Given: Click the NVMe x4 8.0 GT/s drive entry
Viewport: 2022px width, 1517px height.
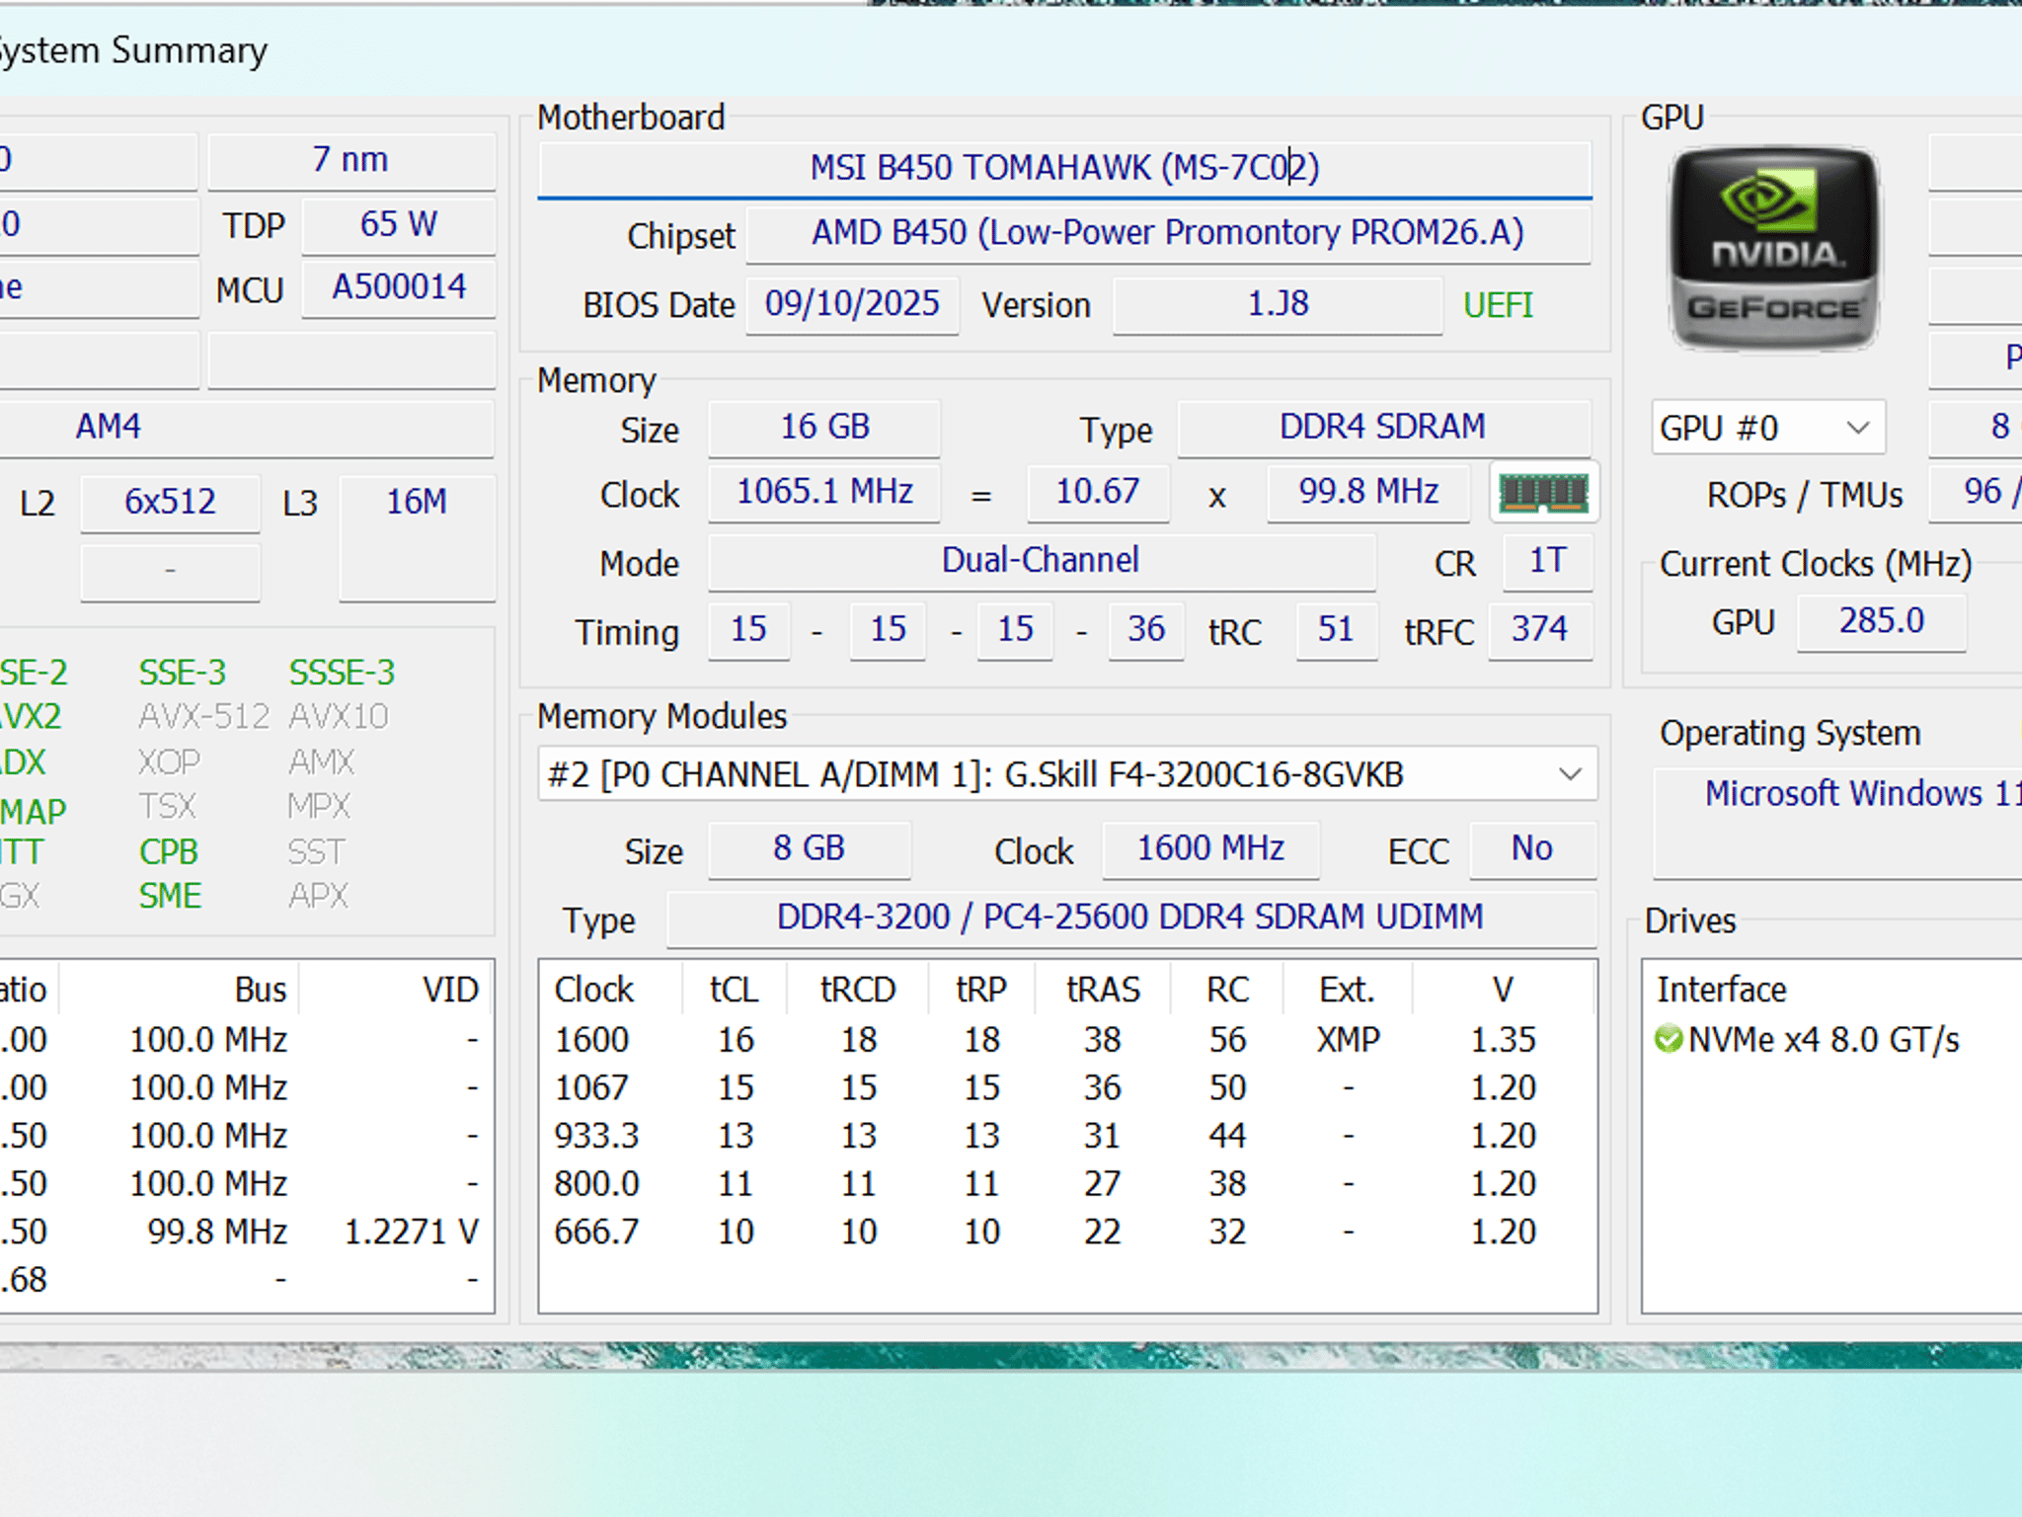Looking at the screenshot, I should (1823, 1040).
